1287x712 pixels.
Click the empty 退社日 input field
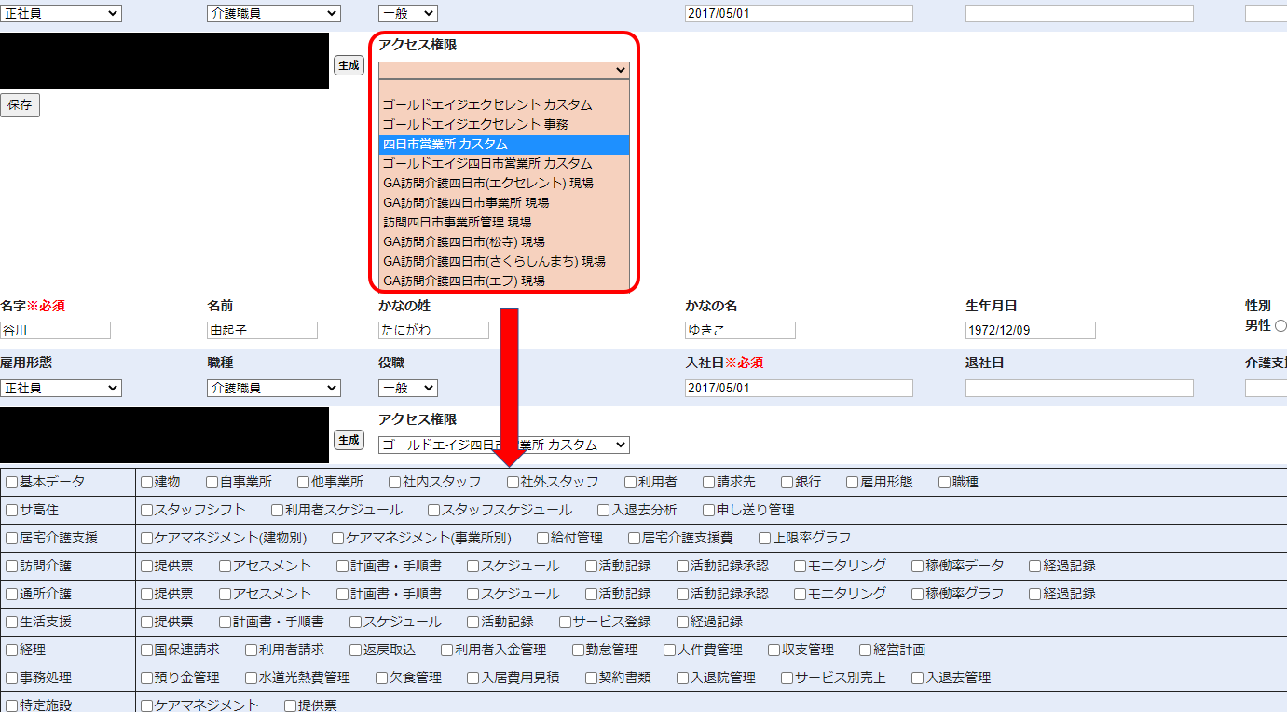pyautogui.click(x=1078, y=389)
